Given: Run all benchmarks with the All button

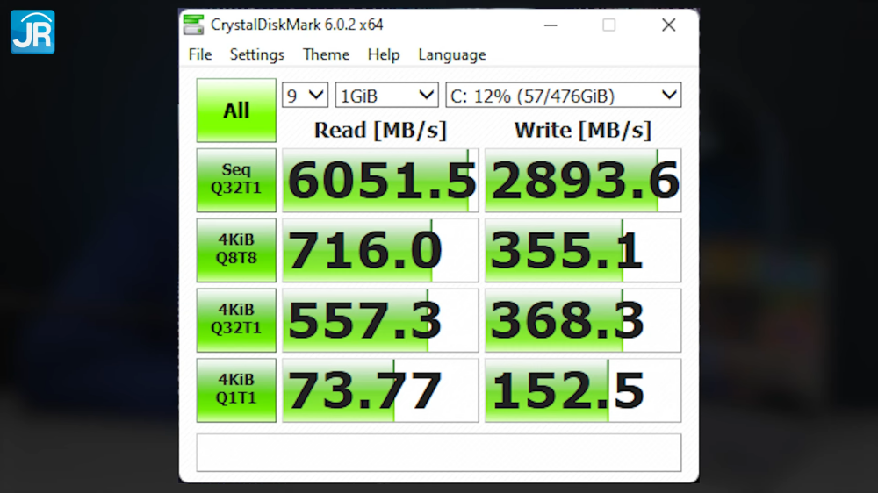Looking at the screenshot, I should pos(236,111).
